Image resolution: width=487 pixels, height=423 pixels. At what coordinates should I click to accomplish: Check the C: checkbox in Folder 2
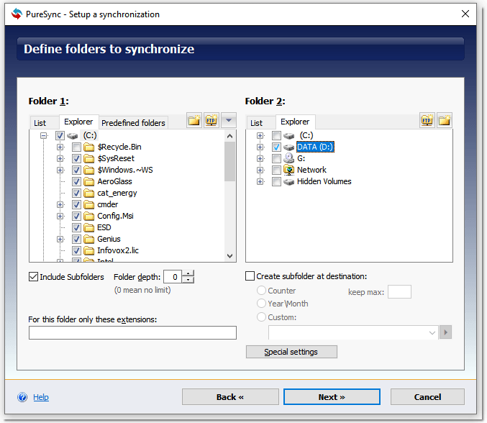[276, 135]
